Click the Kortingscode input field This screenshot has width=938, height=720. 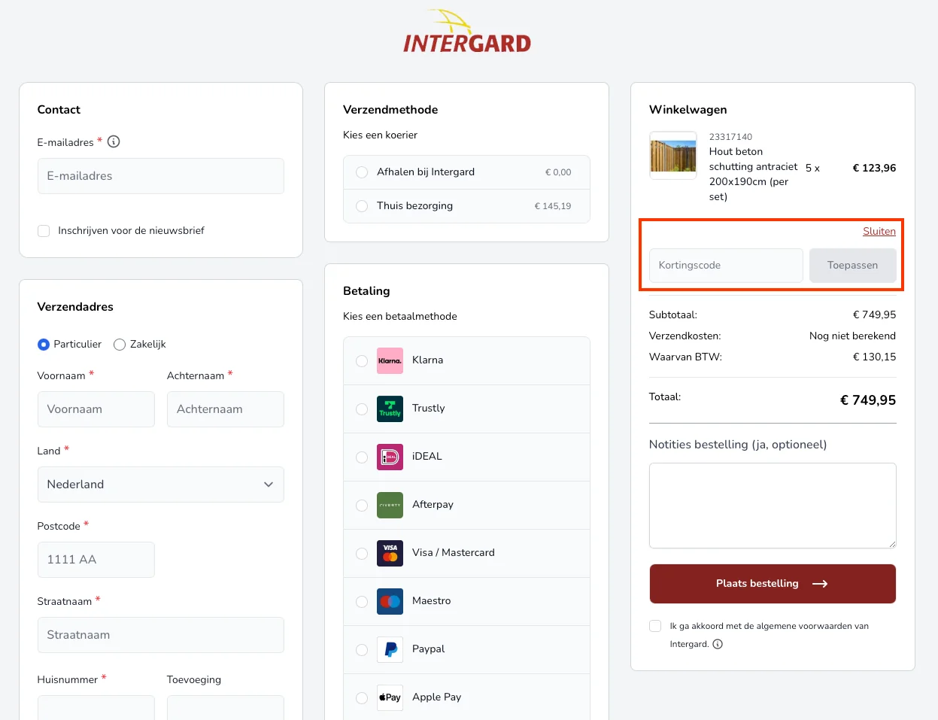pos(726,266)
